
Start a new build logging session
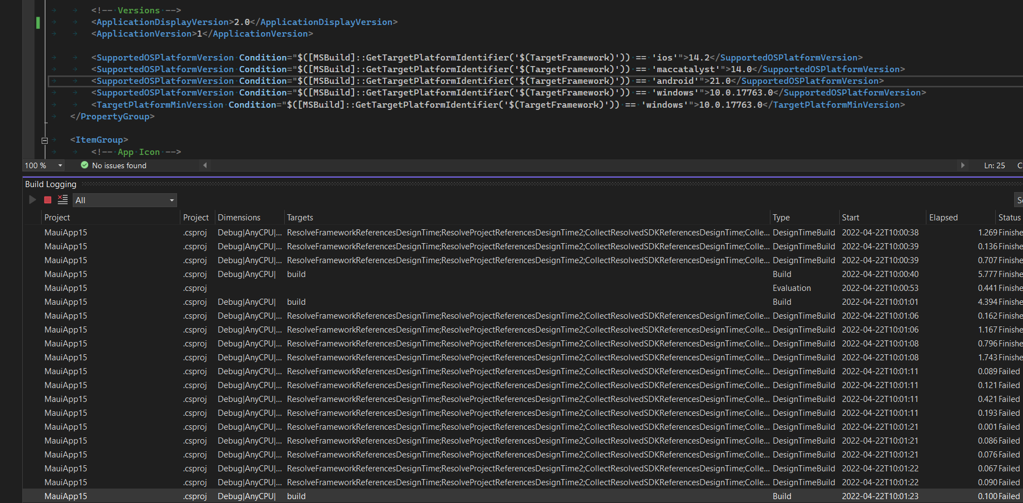32,200
